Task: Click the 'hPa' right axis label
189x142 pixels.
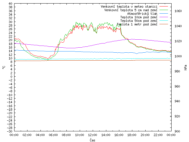Action: [x=185, y=67]
